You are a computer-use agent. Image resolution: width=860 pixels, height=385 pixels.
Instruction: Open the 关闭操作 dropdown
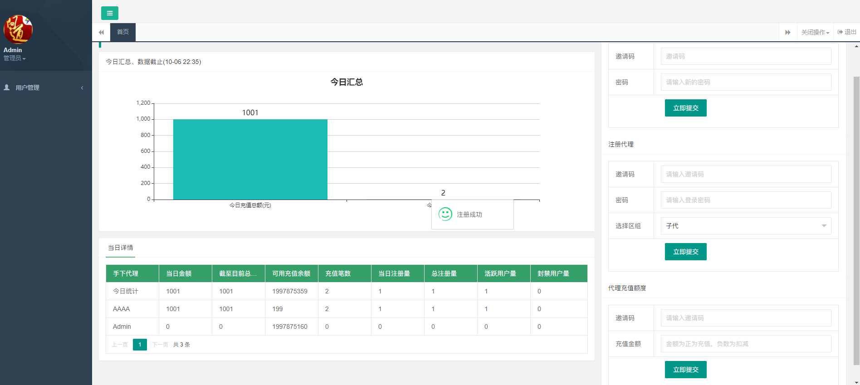click(x=815, y=32)
